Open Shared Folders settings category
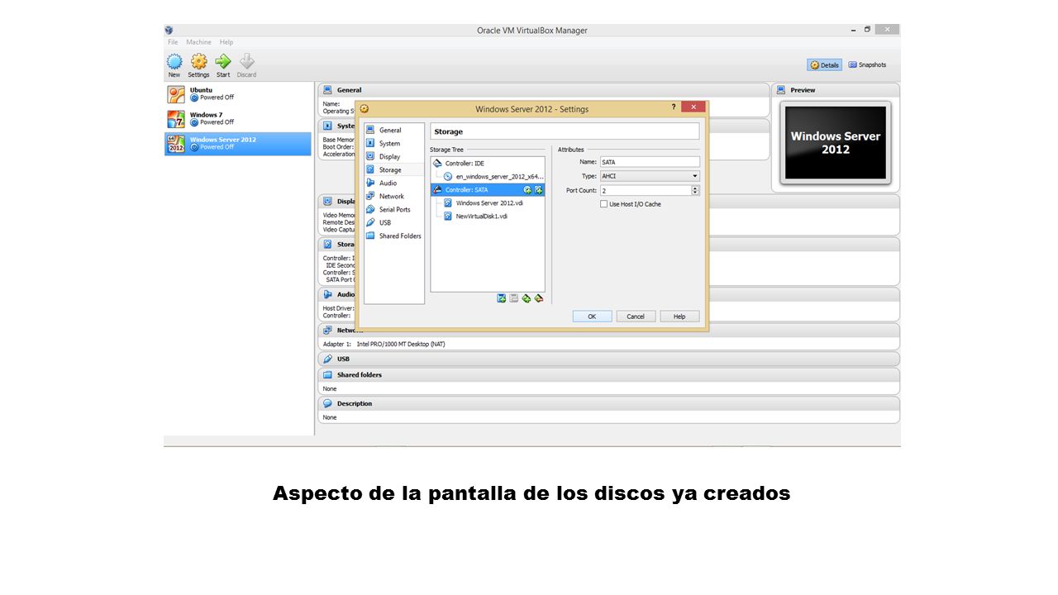 [394, 236]
